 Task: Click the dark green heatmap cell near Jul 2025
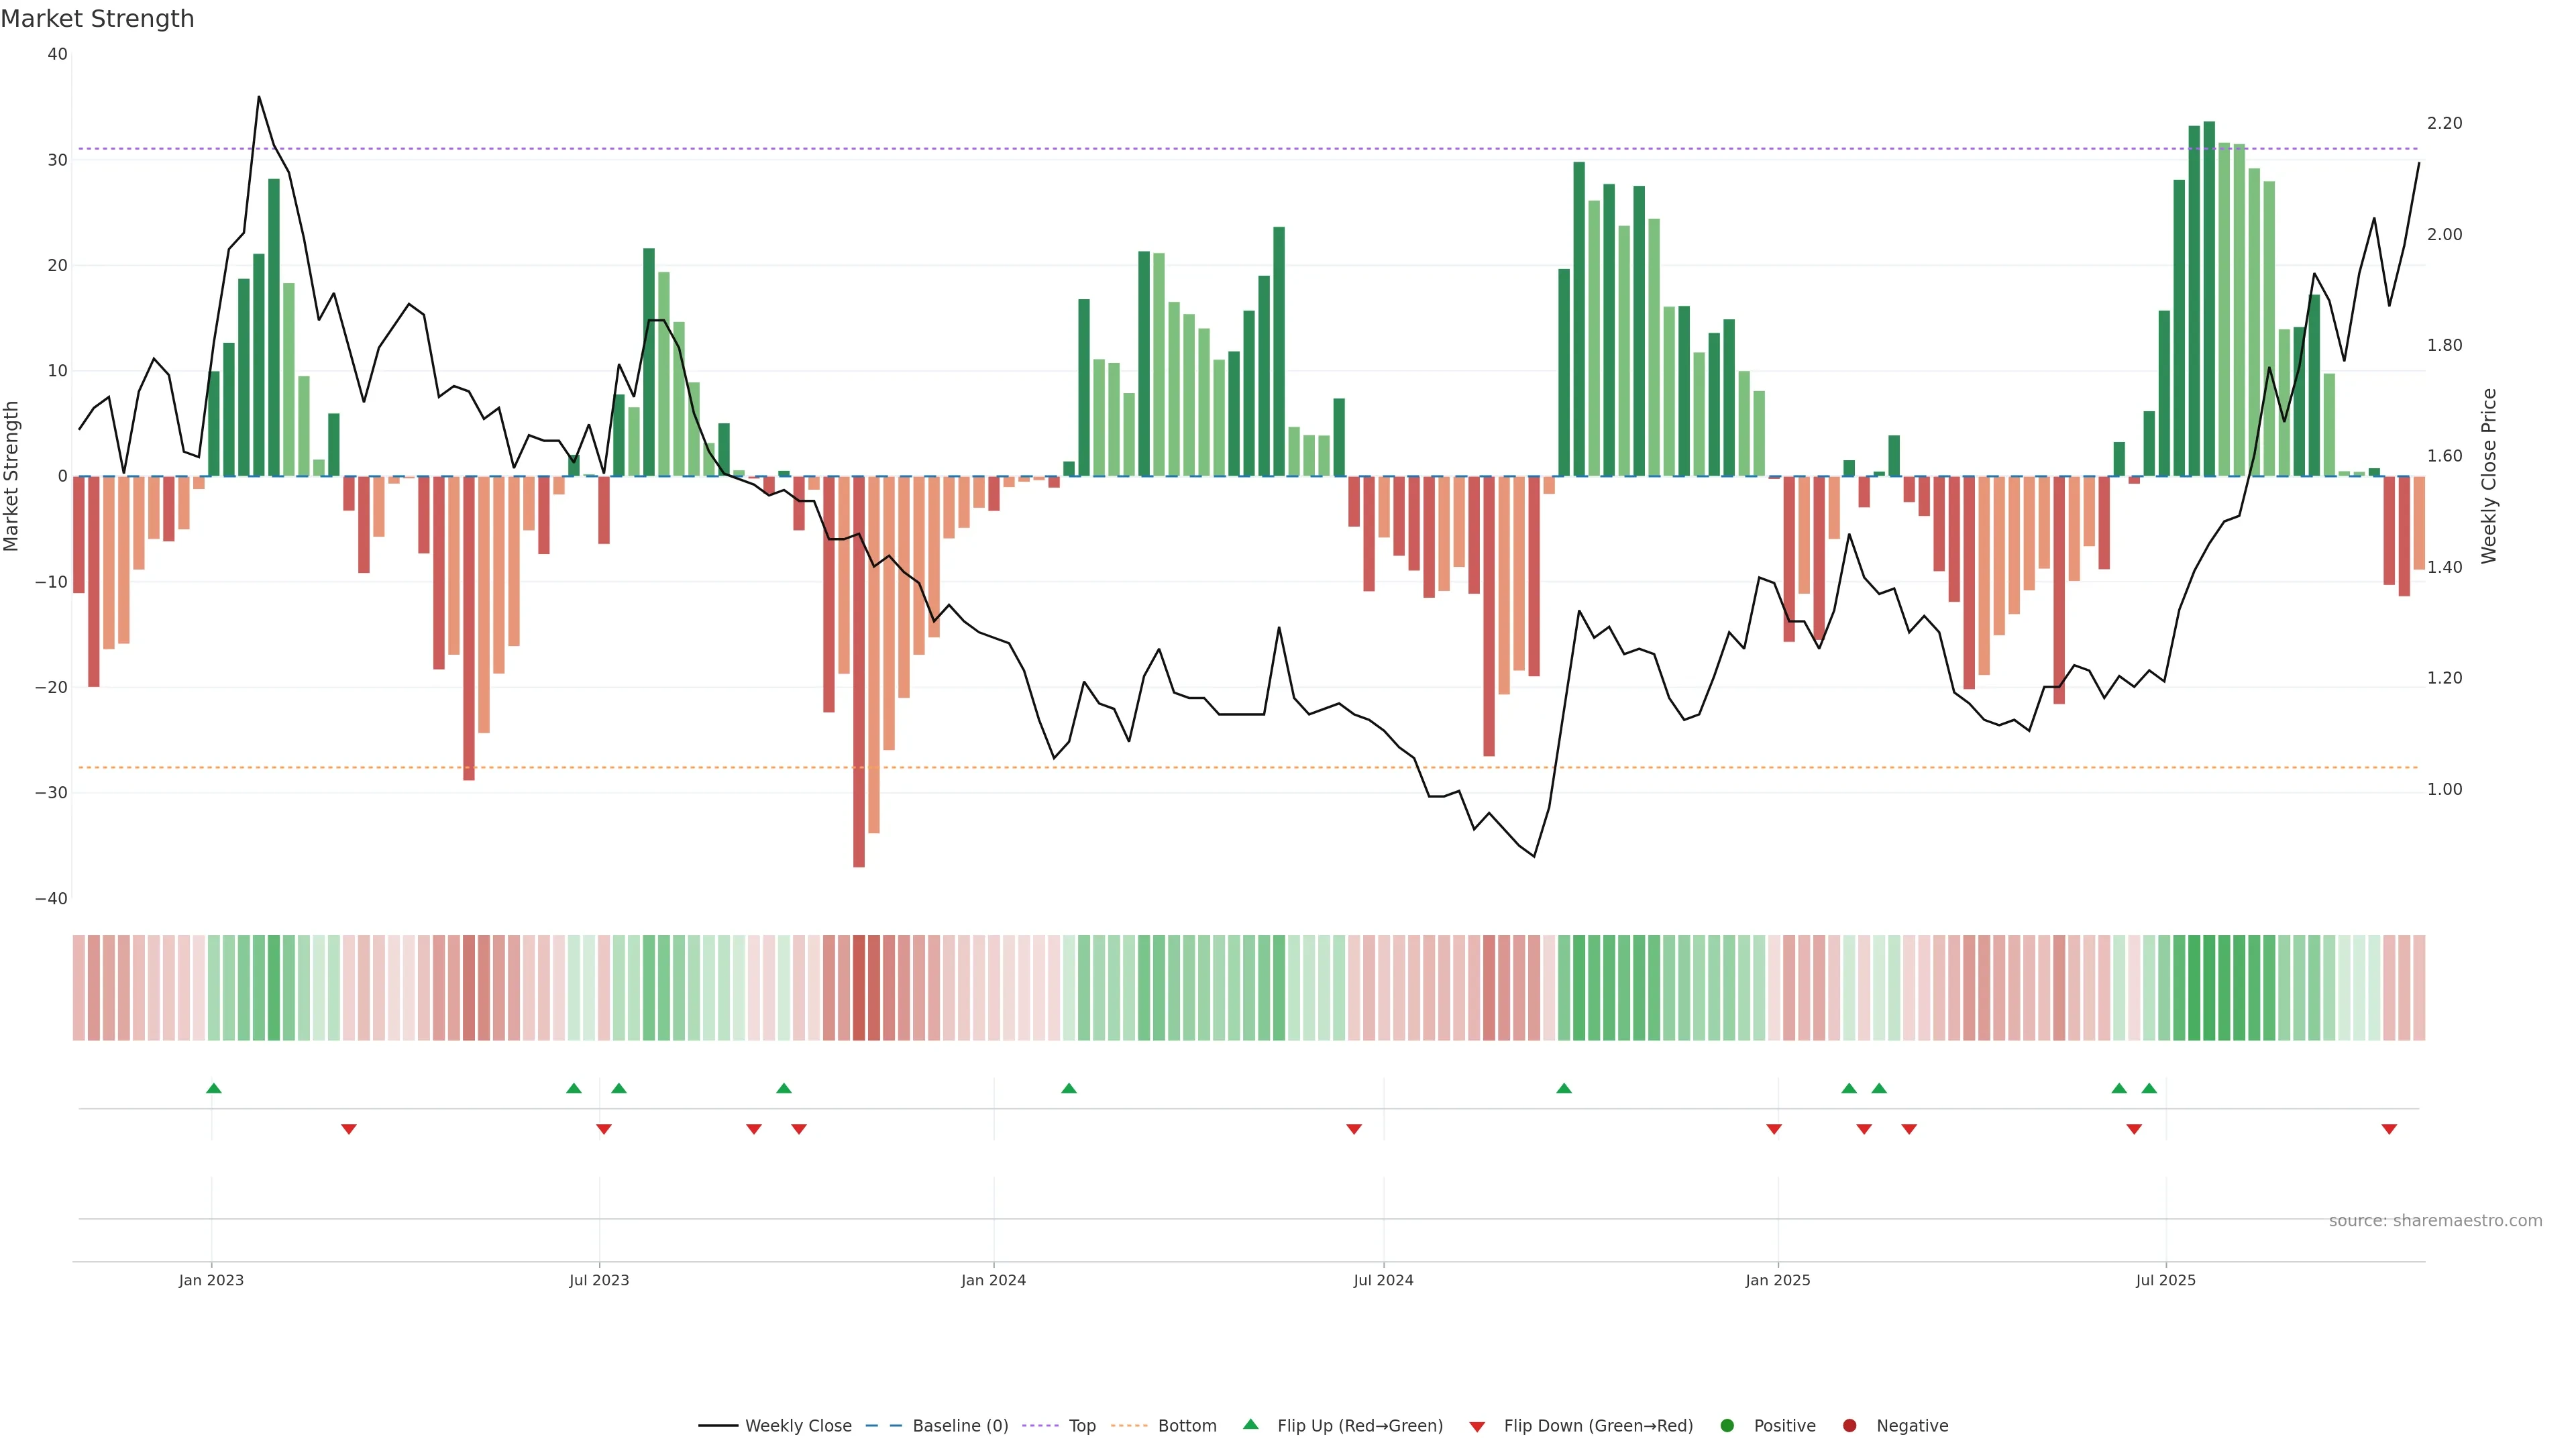click(x=2209, y=987)
